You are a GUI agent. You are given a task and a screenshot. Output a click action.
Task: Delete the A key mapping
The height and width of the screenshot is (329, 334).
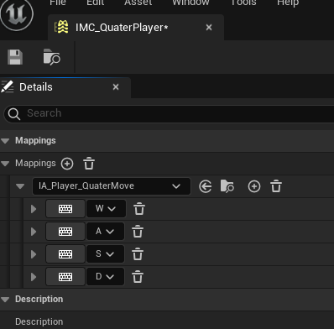tap(138, 232)
